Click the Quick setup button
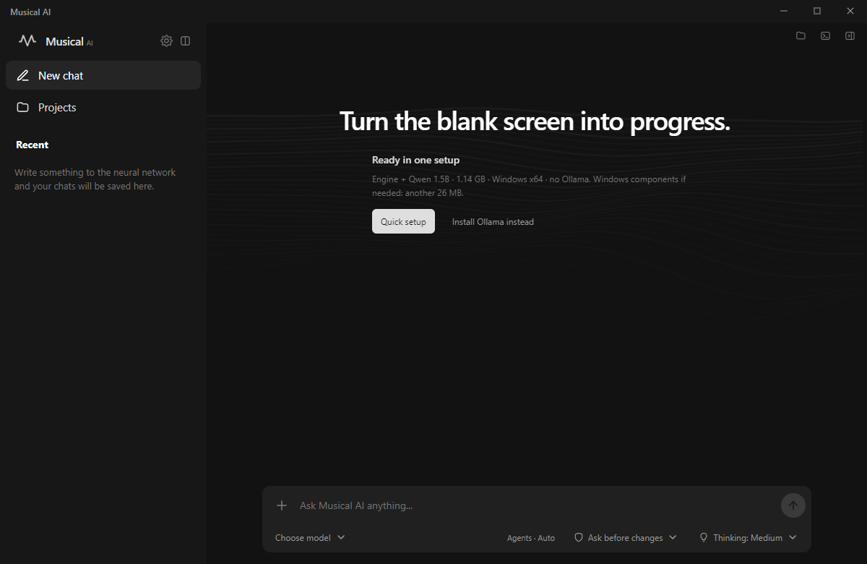This screenshot has height=564, width=867. [x=403, y=221]
